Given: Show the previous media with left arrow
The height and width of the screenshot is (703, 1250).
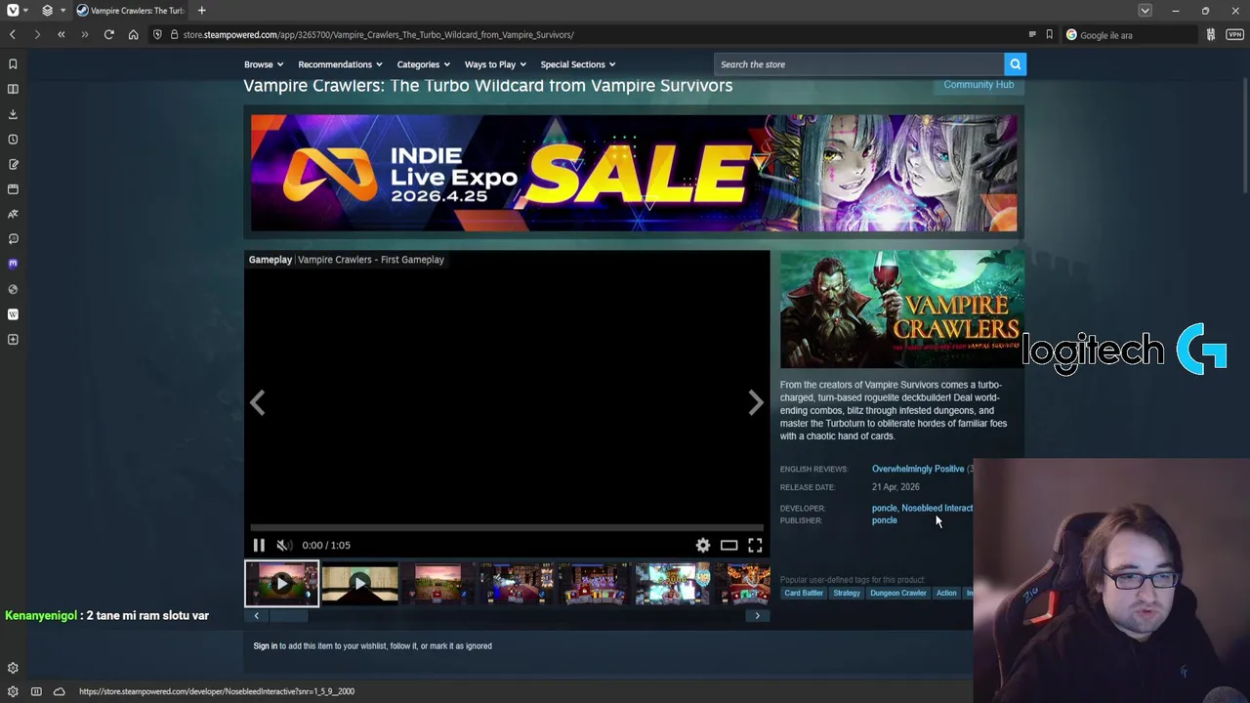Looking at the screenshot, I should 257,402.
